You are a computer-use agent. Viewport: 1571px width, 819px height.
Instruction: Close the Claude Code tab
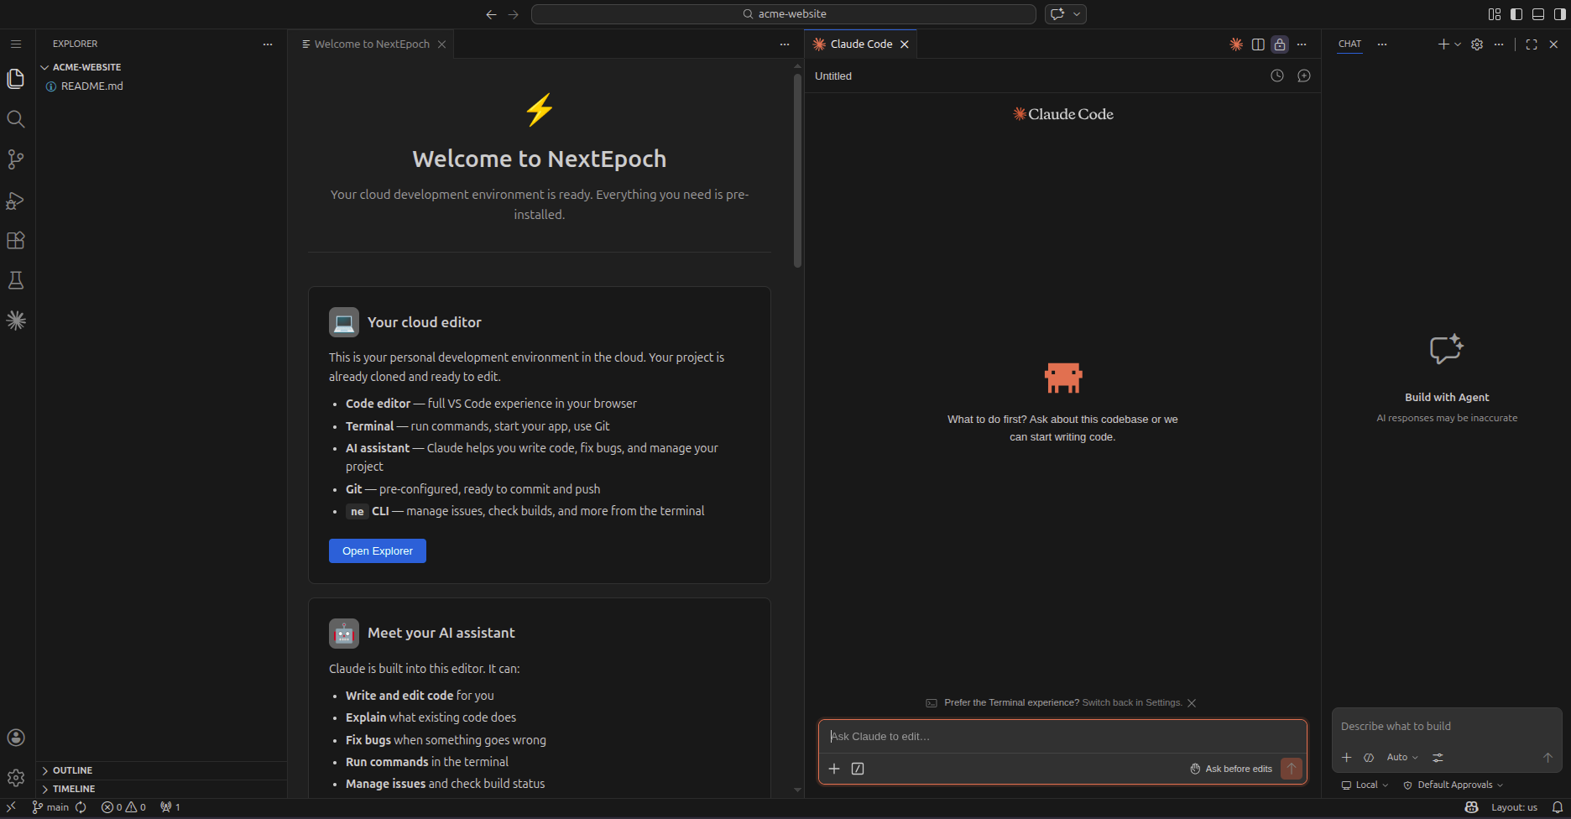pyautogui.click(x=905, y=44)
